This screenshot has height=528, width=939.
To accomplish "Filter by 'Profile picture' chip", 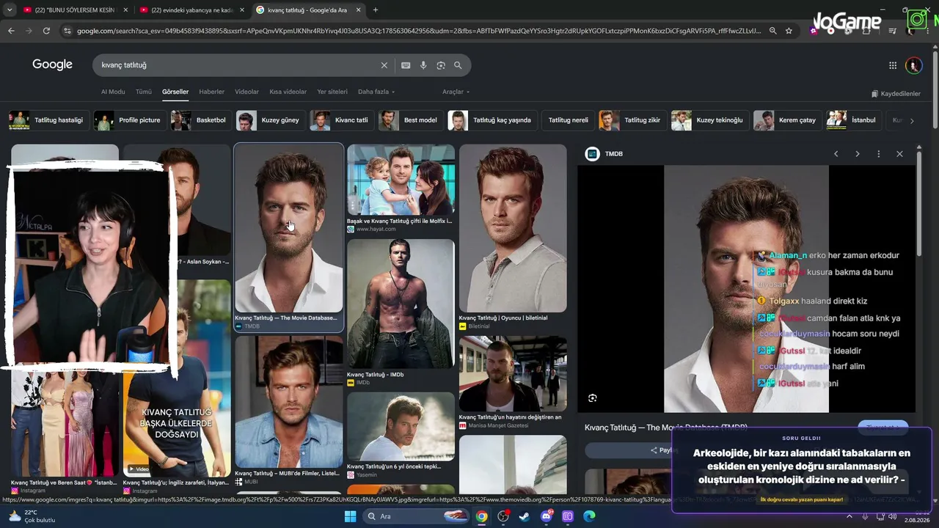I will click(129, 120).
